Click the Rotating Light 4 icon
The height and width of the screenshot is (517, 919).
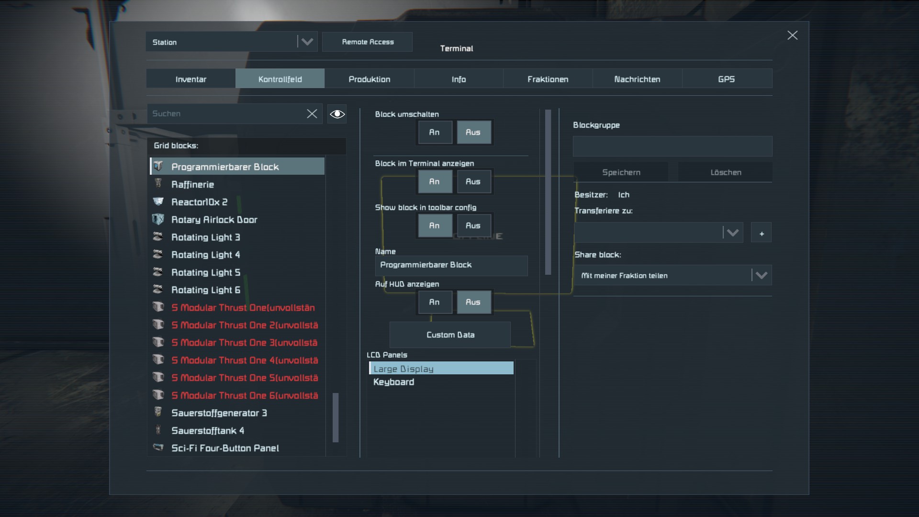(158, 254)
